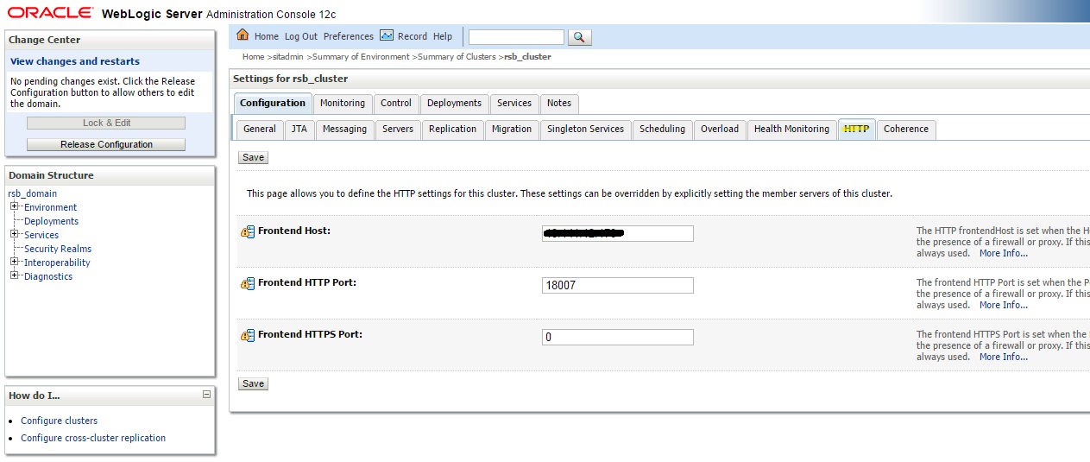Image resolution: width=1090 pixels, height=462 pixels.
Task: Click the Frontend HTTPS Port attribute icon
Action: [248, 335]
